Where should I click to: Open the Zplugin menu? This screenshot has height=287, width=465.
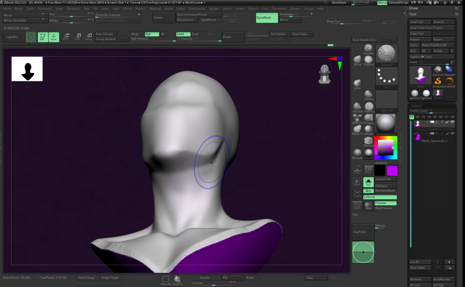[x=295, y=9]
